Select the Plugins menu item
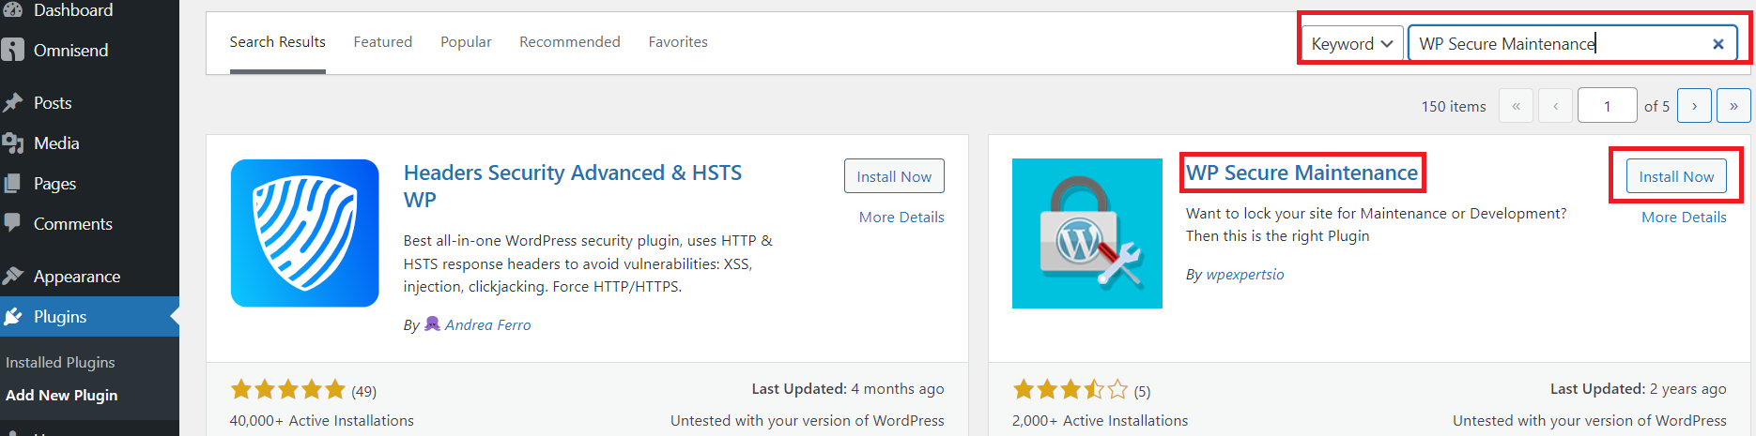This screenshot has height=436, width=1756. pos(89,317)
